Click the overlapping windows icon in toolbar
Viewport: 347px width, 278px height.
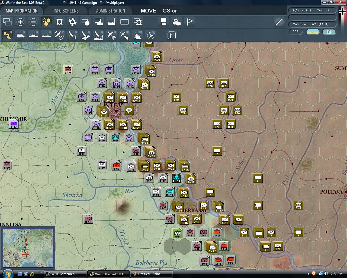pos(7,22)
